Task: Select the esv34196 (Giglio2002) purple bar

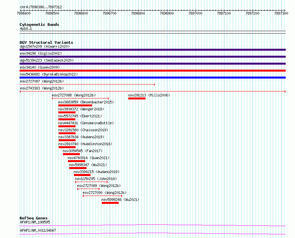Action: pos(152,57)
